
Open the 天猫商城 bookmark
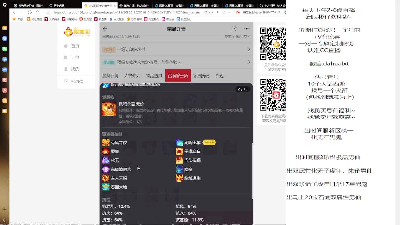click(52, 19)
